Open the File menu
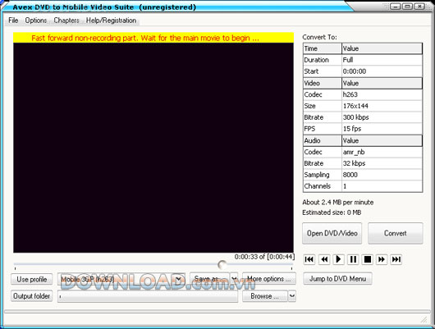Viewport: 435px width, 329px height. [13, 21]
